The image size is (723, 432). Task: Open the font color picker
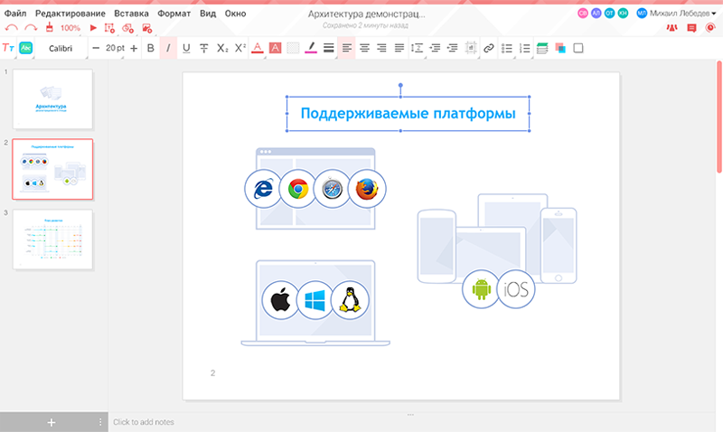258,48
